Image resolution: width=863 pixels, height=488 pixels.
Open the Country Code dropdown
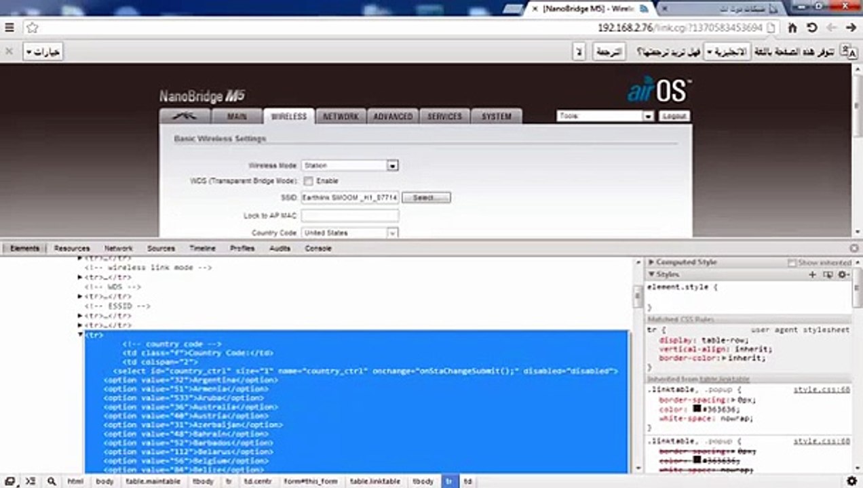[349, 232]
